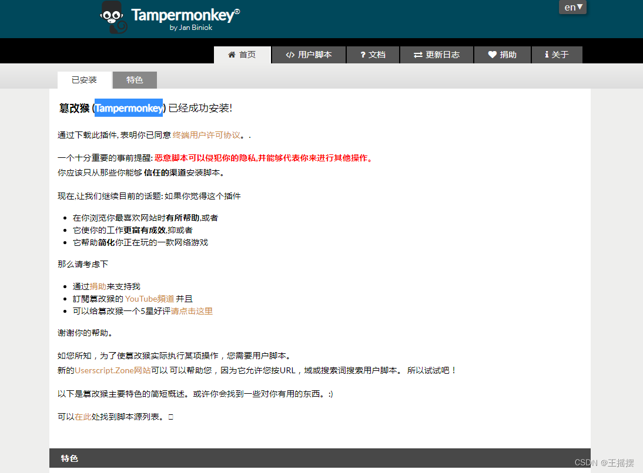Image resolution: width=643 pixels, height=473 pixels.
Task: Click the bullet line 它帮助简化你正在玩的一款网络游戏
Action: click(140, 242)
